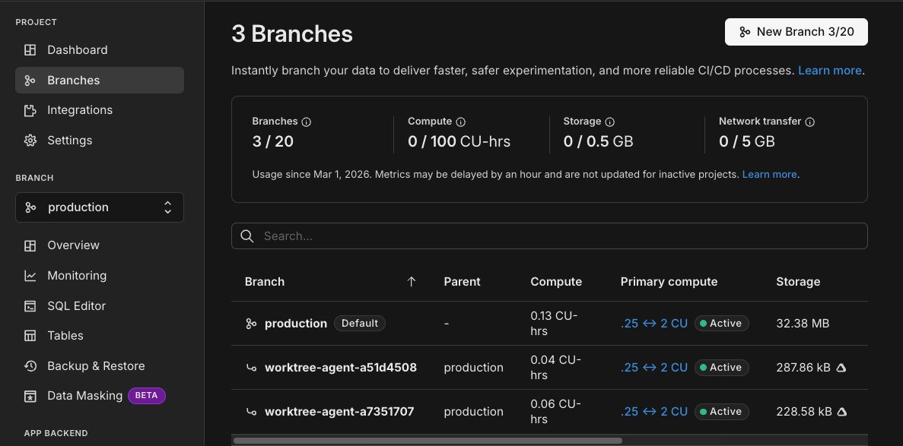
Task: Follow the Learn more link in the description
Action: [830, 70]
